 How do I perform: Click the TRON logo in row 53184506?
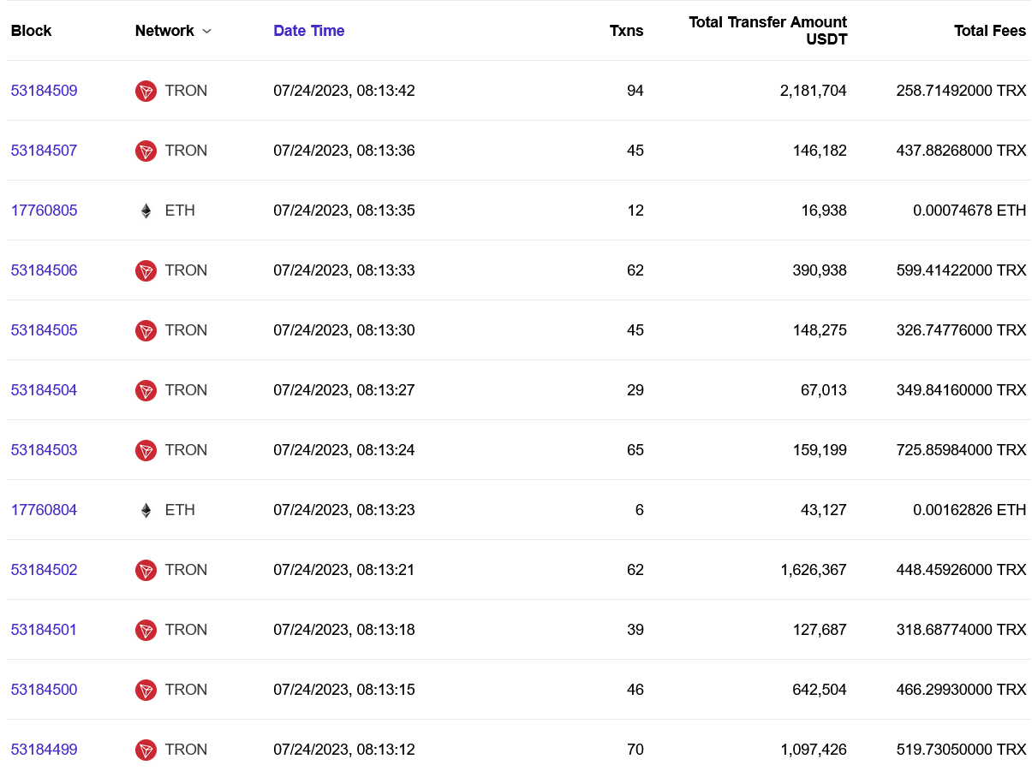coord(146,270)
